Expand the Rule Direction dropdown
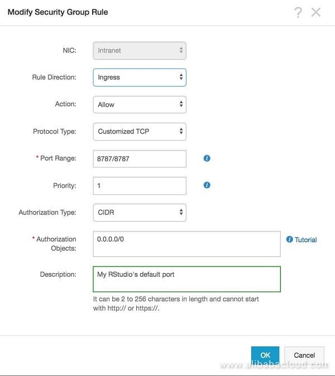The width and height of the screenshot is (335, 376). [139, 77]
